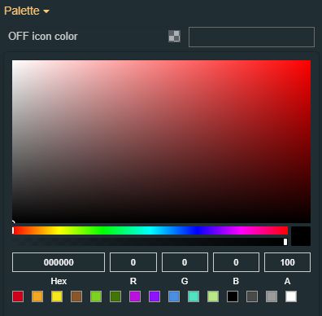Click the R value input field
This screenshot has height=316, width=322.
(x=133, y=262)
